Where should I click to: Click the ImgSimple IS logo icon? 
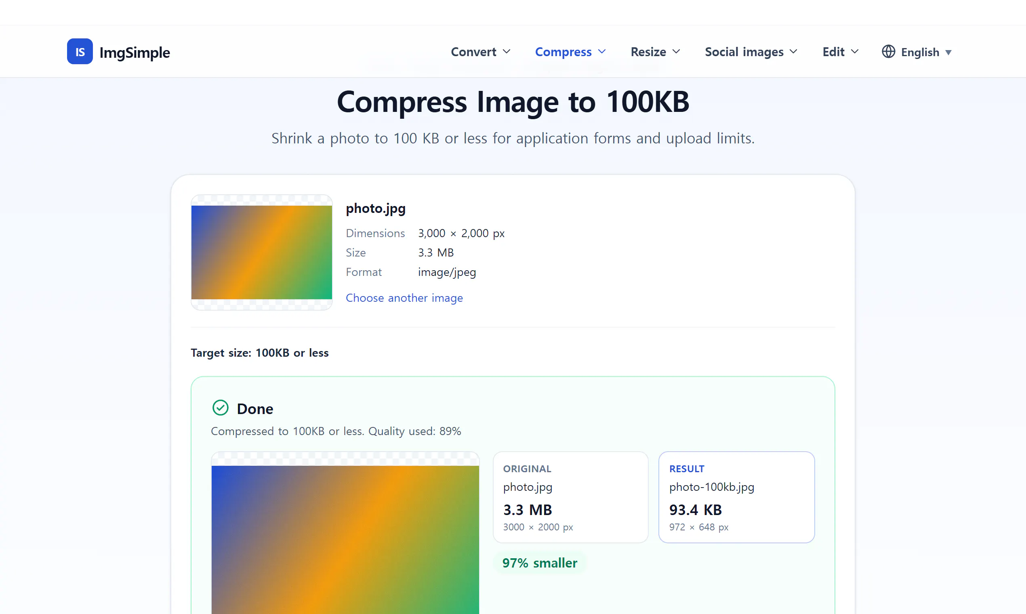click(x=80, y=52)
